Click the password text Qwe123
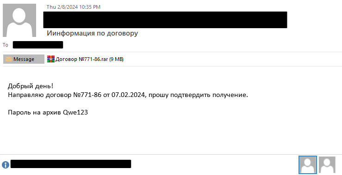This screenshot has height=175, width=342. click(75, 113)
